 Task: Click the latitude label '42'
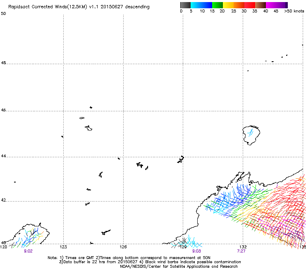[3, 200]
